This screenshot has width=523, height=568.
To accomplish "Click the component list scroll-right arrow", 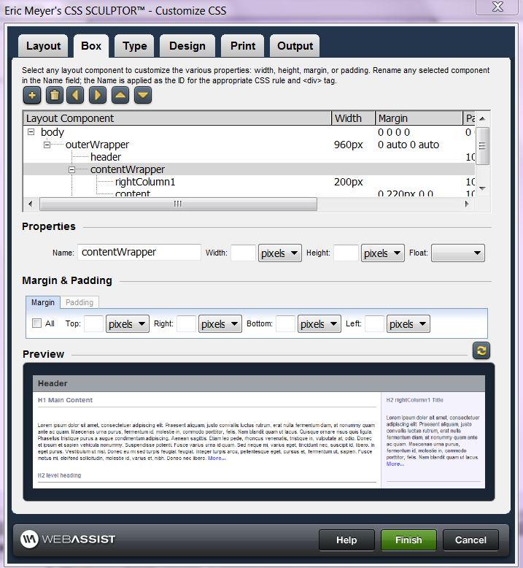I will point(467,204).
